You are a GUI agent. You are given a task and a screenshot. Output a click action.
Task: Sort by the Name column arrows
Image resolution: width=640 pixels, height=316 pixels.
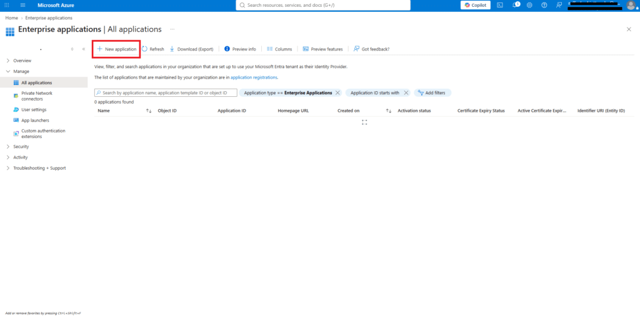point(149,111)
